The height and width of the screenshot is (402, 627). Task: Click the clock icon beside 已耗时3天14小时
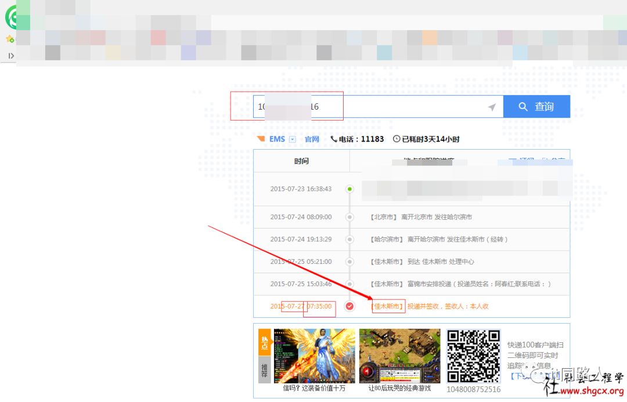[397, 139]
